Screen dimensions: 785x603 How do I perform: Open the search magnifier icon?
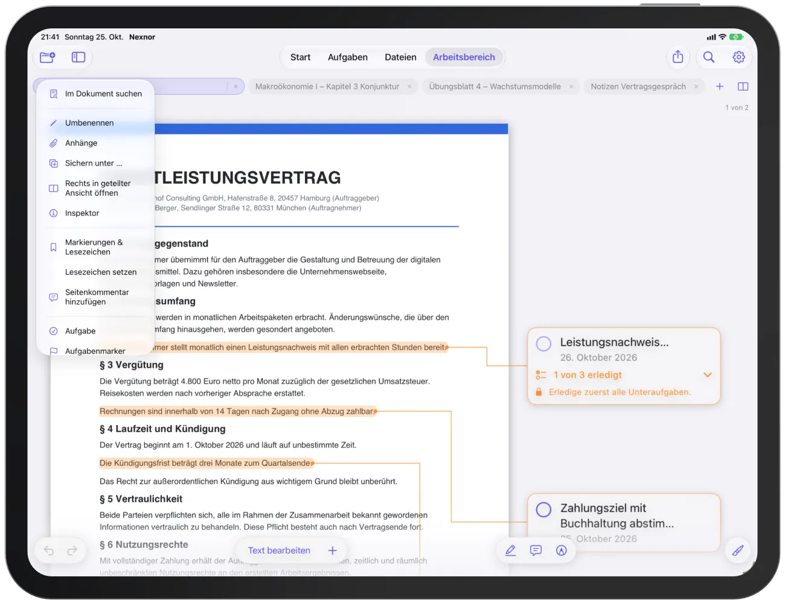click(x=709, y=57)
